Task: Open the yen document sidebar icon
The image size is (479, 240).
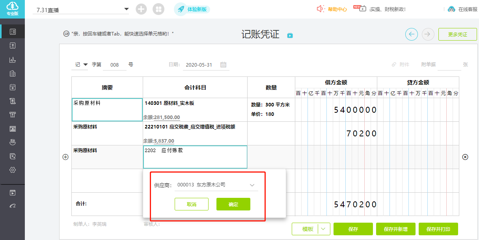Action: pyautogui.click(x=12, y=46)
